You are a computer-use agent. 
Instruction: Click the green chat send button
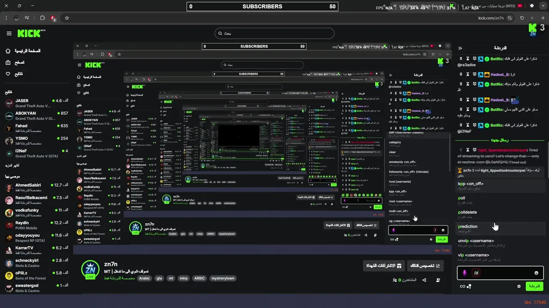pos(534,286)
